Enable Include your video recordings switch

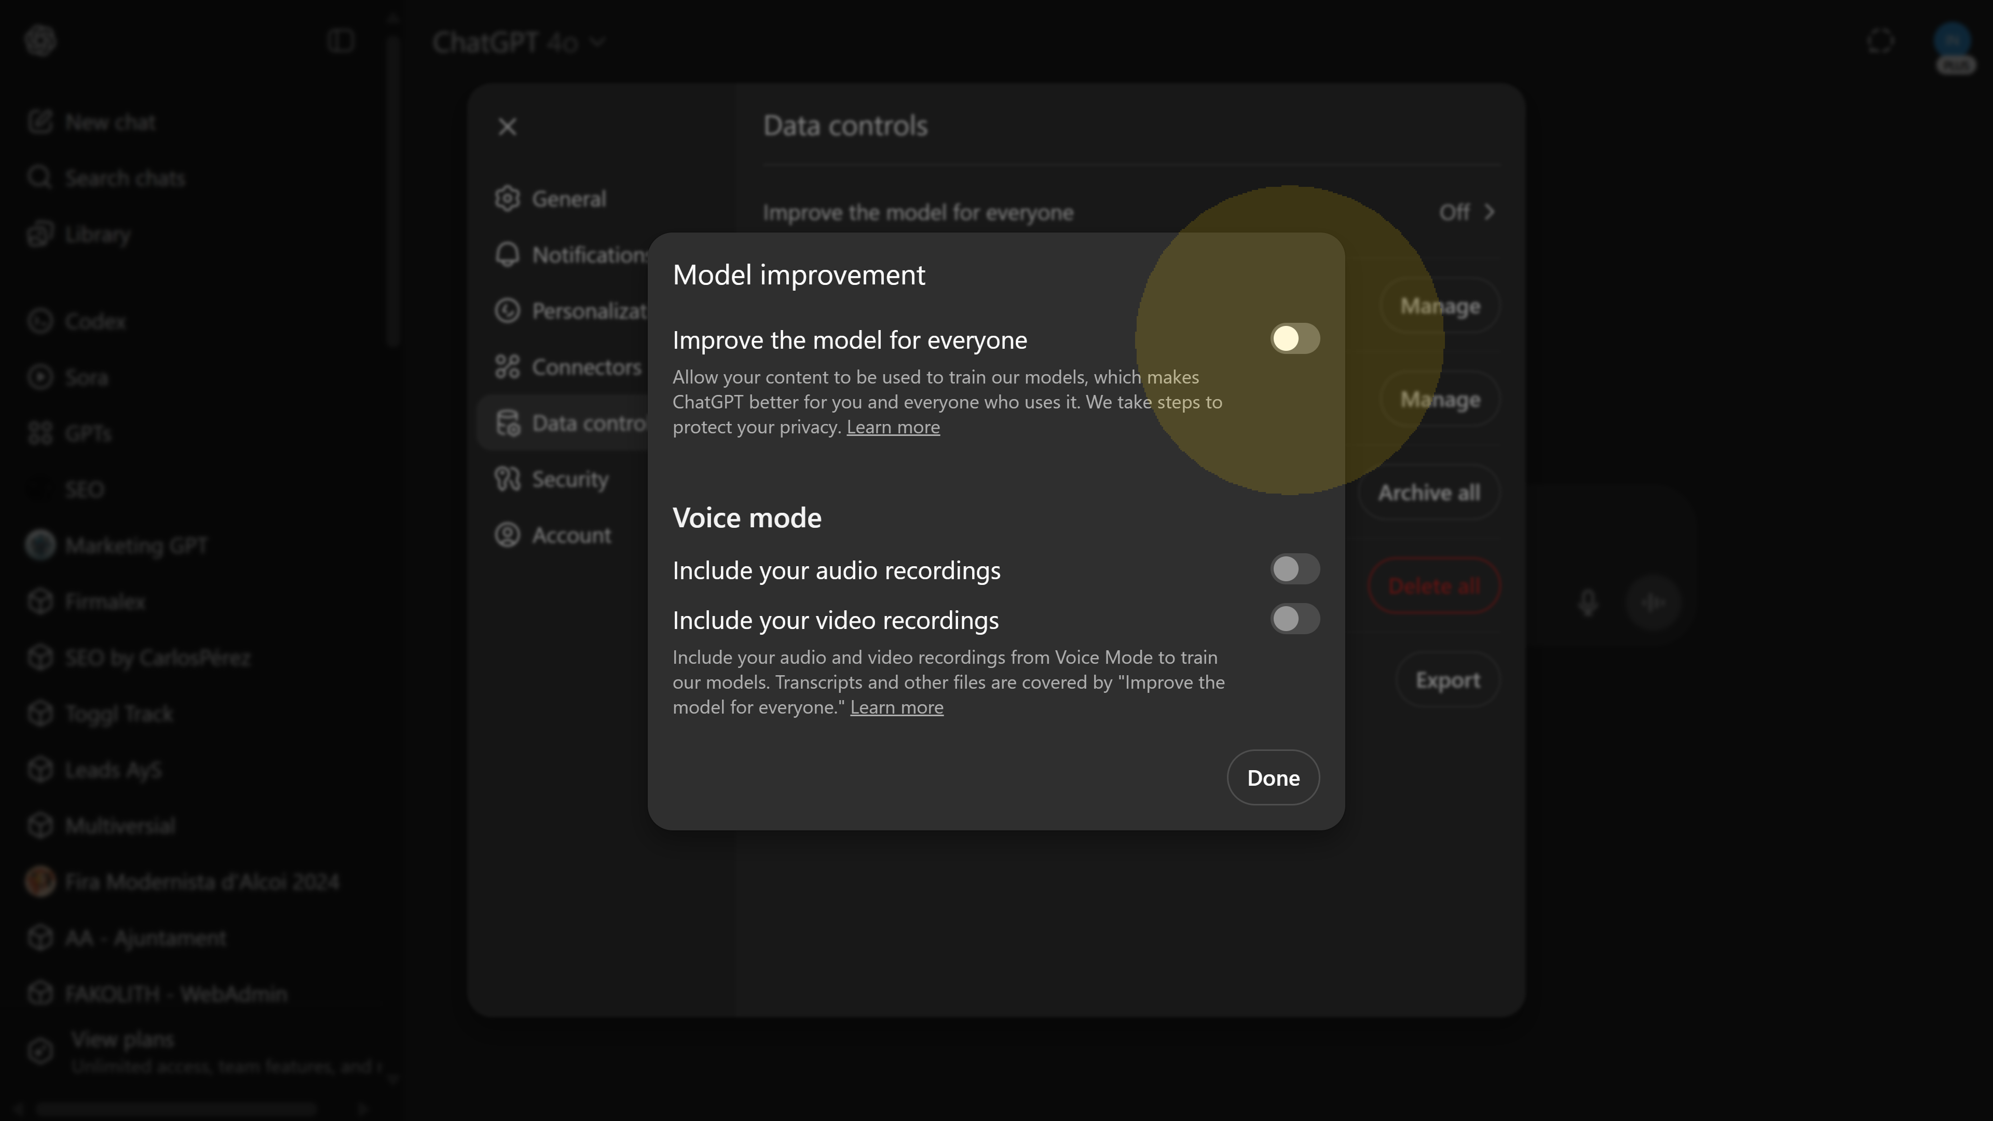[1294, 619]
